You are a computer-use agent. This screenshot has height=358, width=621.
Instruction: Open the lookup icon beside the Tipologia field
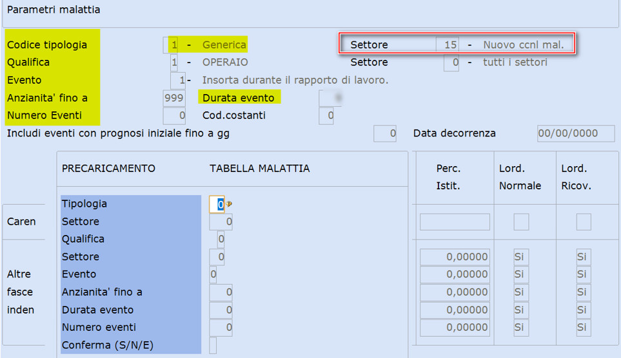[229, 204]
